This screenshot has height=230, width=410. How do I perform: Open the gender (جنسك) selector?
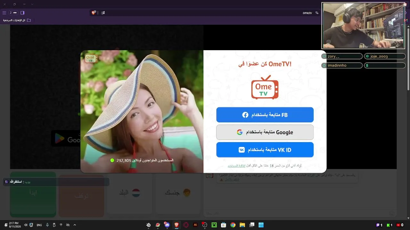[x=178, y=193]
